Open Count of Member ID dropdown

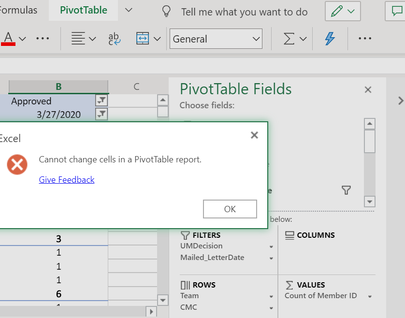click(370, 296)
